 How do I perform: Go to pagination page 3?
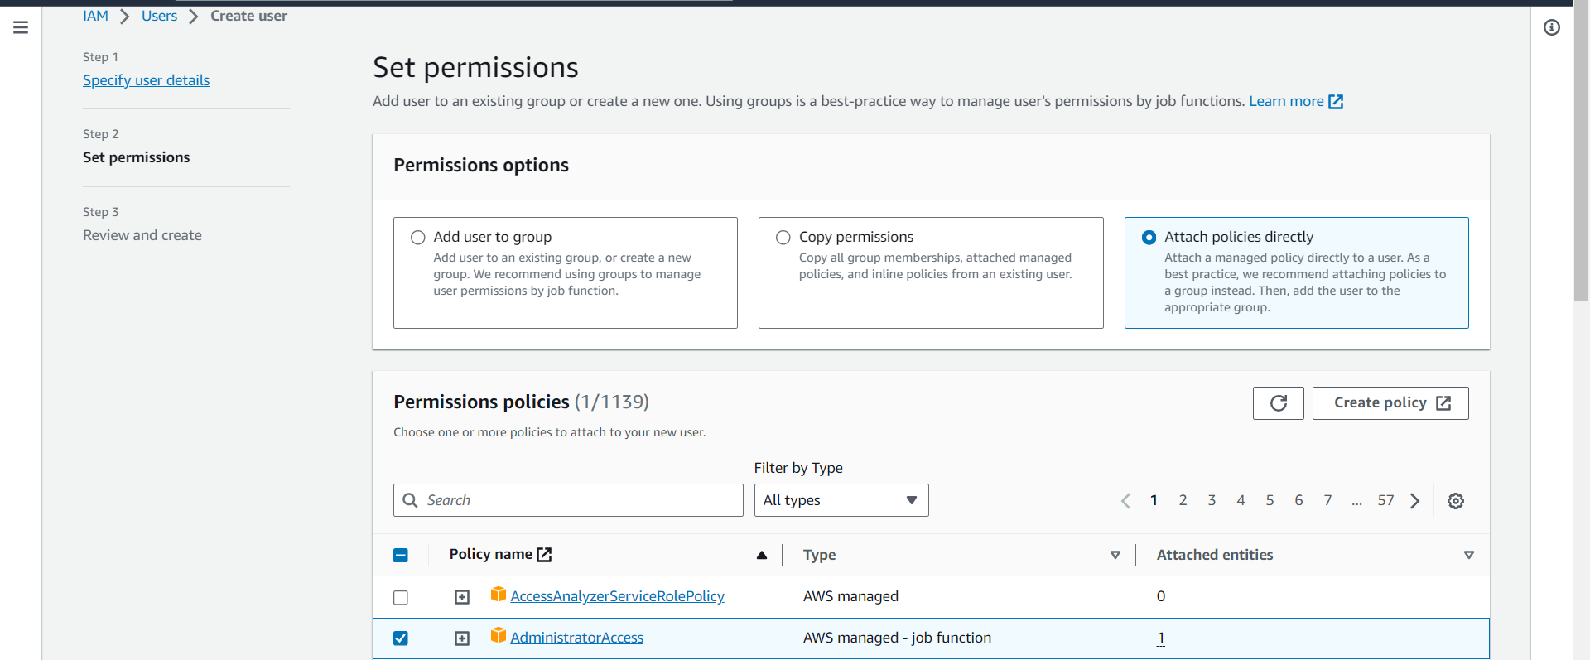[x=1212, y=500]
